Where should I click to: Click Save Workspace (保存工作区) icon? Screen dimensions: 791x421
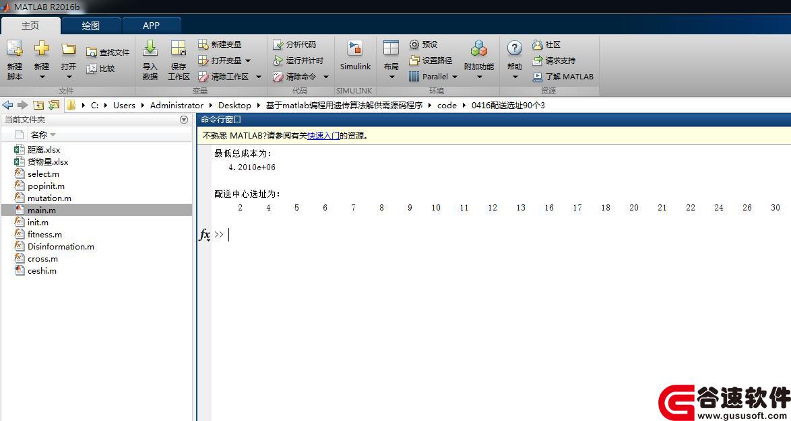(x=179, y=48)
